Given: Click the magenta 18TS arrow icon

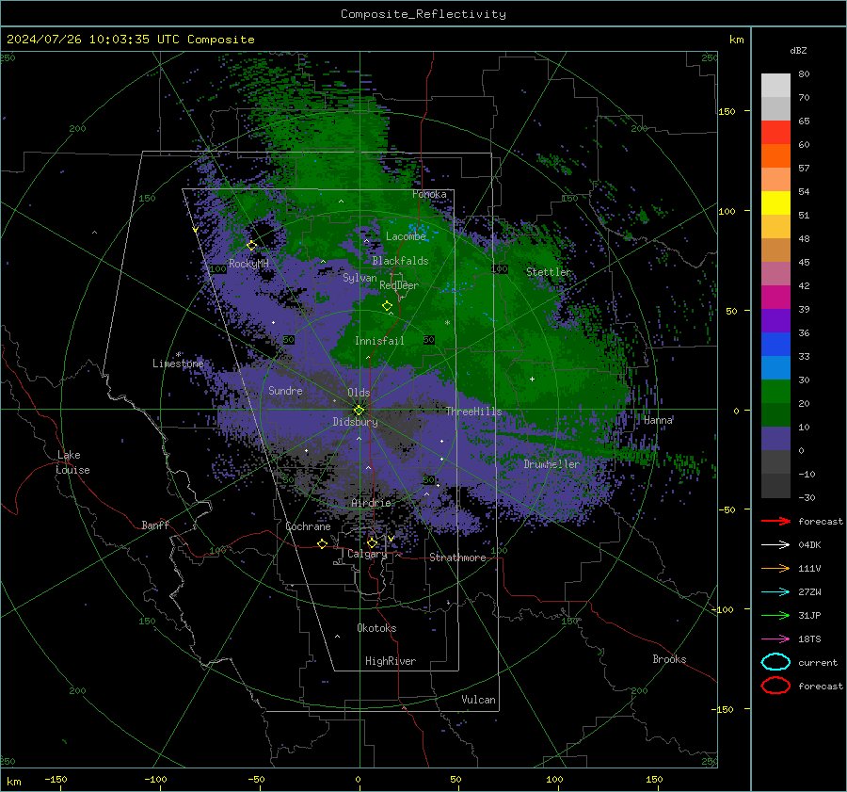Looking at the screenshot, I should click(775, 639).
